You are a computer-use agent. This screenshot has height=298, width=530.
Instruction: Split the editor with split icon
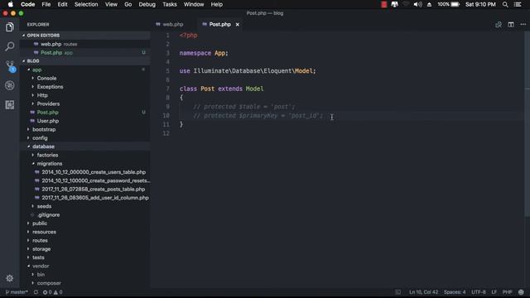(511, 24)
